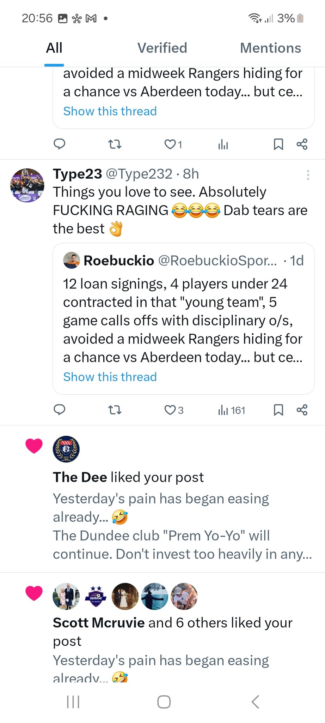Bookmark the Type23 post

coord(278,410)
